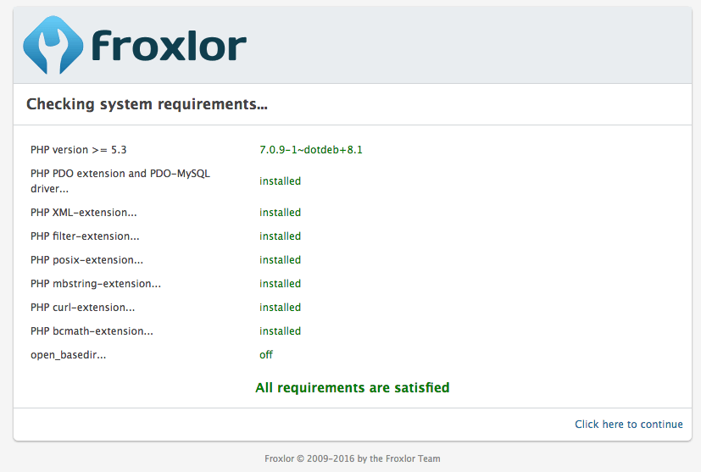This screenshot has height=472, width=701.
Task: Click the Froxlor wrench logo icon
Action: click(53, 45)
